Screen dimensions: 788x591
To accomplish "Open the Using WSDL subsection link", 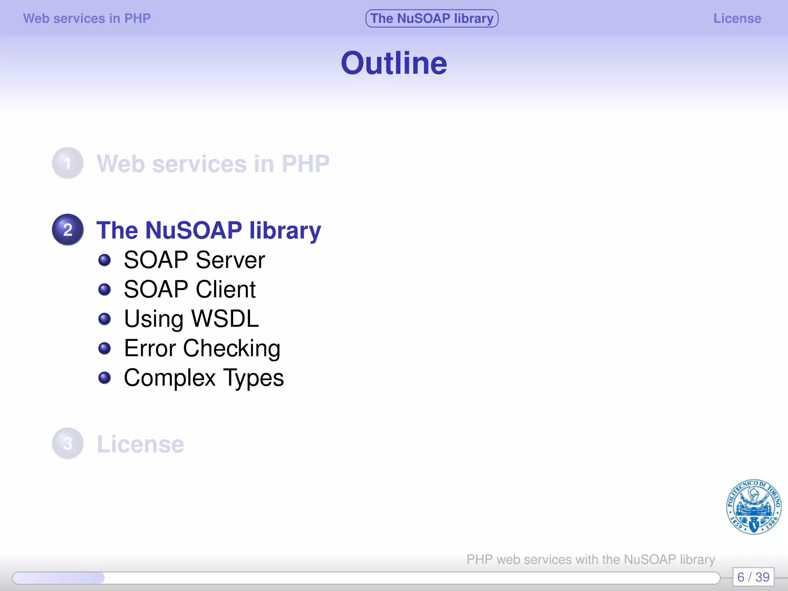I will [x=191, y=319].
